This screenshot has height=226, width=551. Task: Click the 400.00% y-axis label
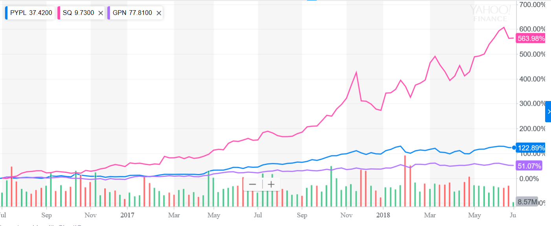point(531,79)
